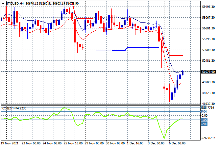Screen dimensions: 217x147
Task: Select the short red line near 53200
Action: coord(176,56)
